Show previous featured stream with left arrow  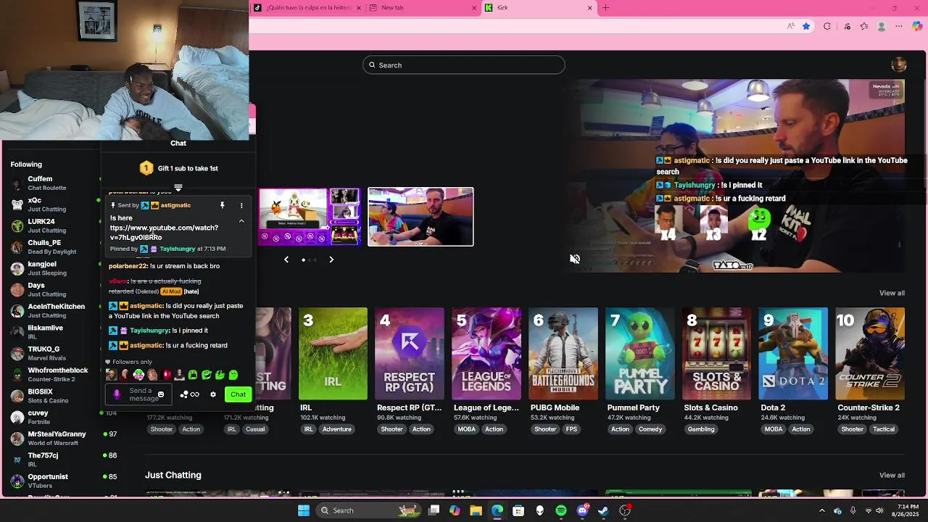pyautogui.click(x=286, y=260)
